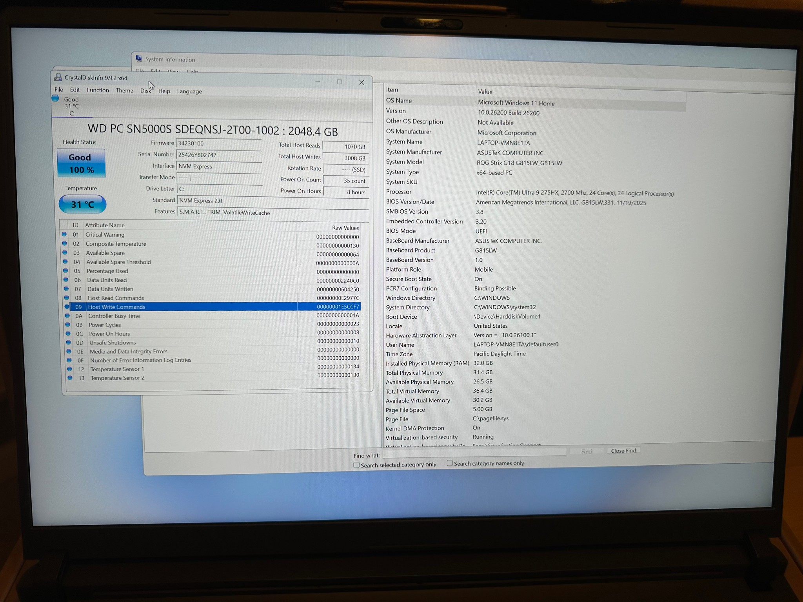This screenshot has width=803, height=602.
Task: Click the System Information window title icon
Action: point(139,59)
